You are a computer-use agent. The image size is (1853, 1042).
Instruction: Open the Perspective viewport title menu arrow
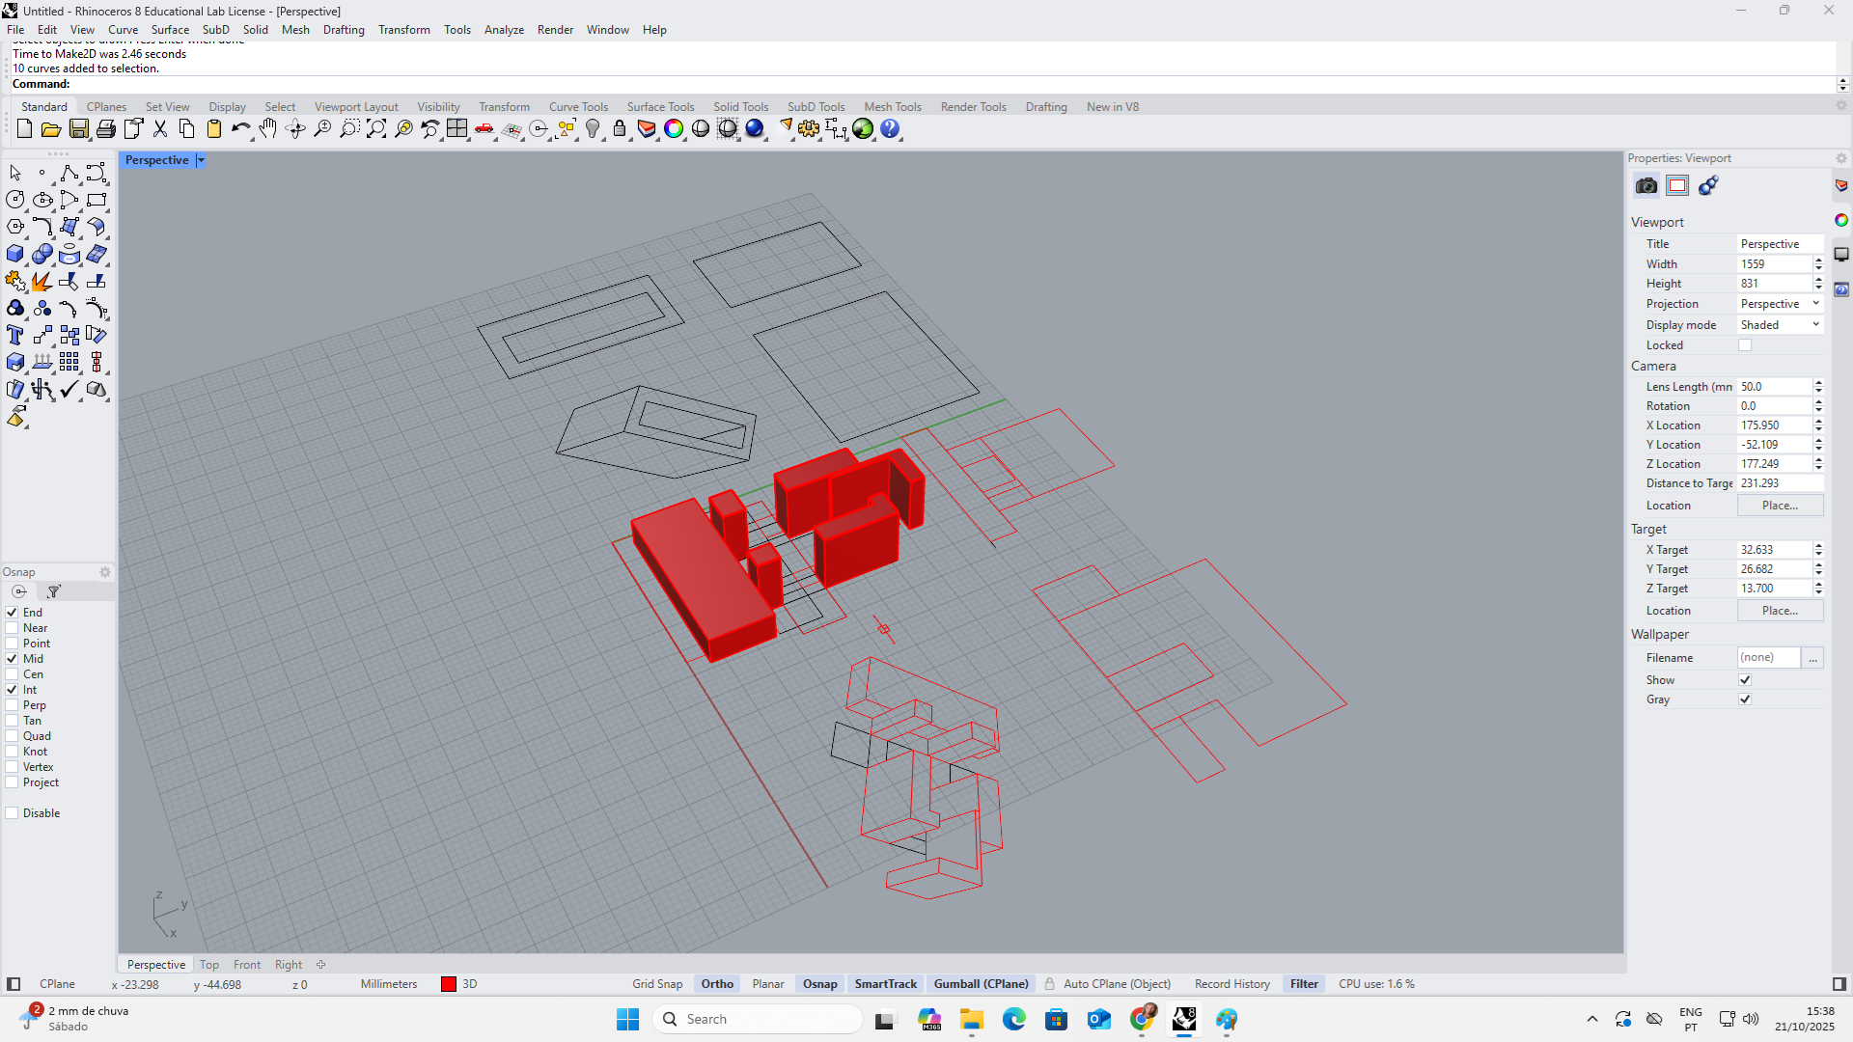(x=201, y=160)
